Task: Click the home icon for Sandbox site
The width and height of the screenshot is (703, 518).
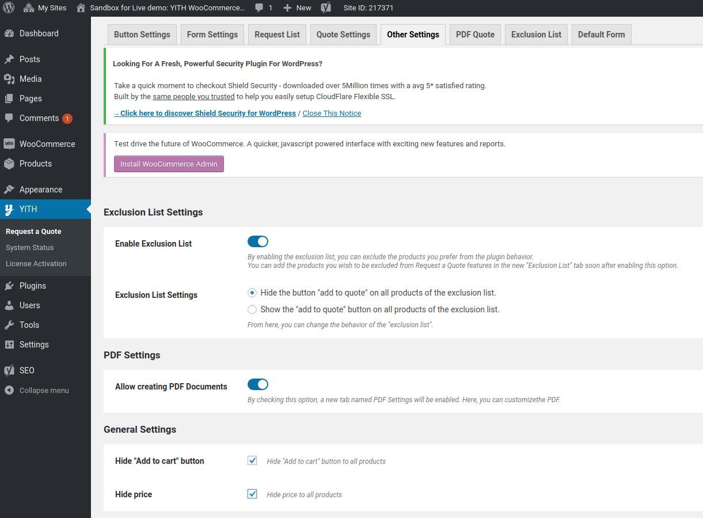Action: (81, 8)
